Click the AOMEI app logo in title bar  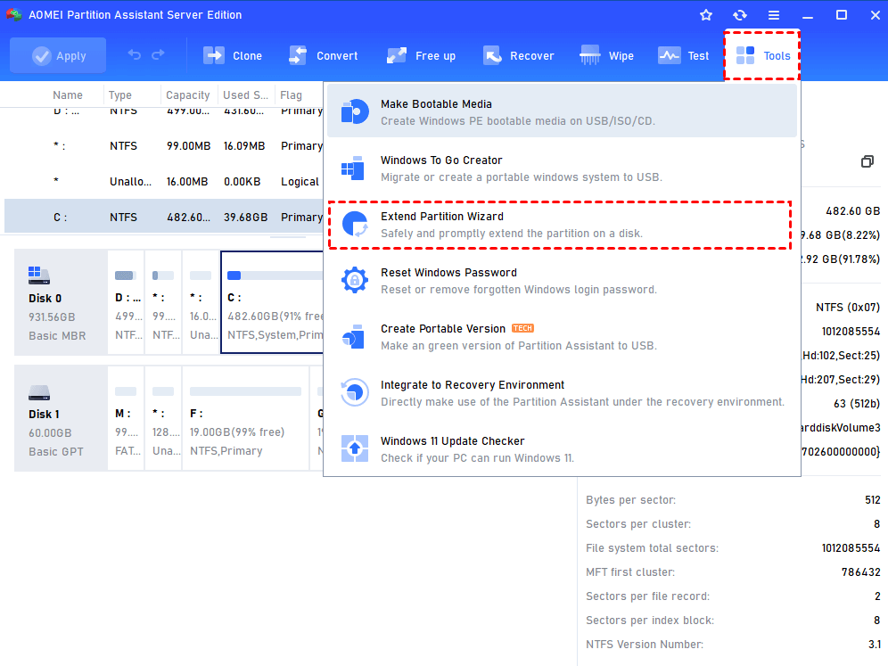[13, 15]
